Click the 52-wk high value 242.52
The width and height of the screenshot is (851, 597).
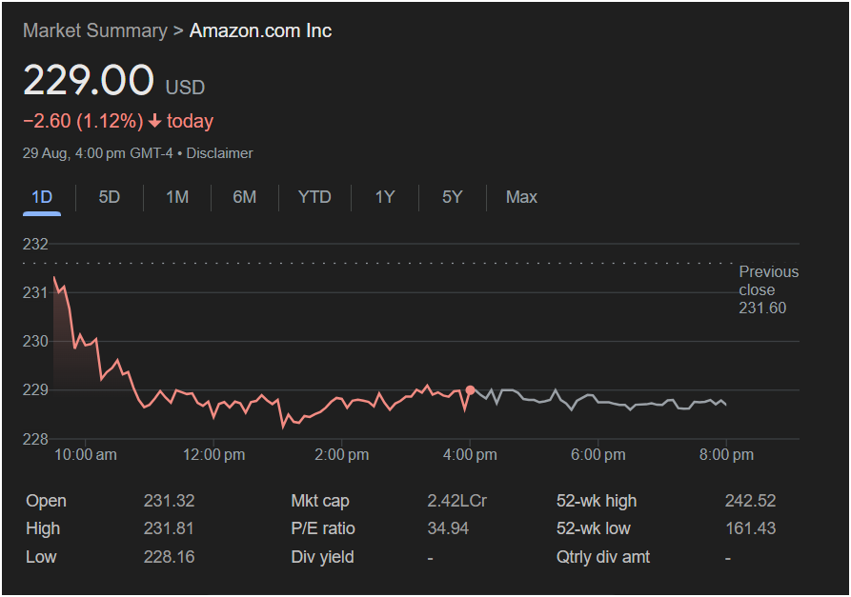750,501
